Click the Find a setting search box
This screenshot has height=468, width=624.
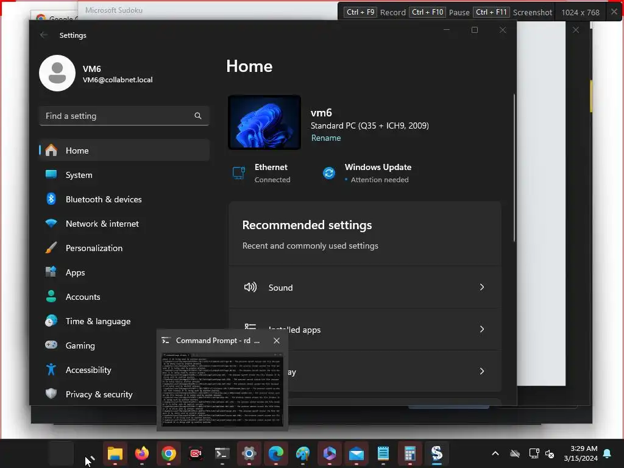[x=124, y=116]
